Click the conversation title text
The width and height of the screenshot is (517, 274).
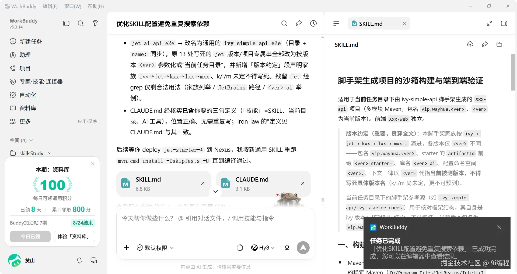pos(163,24)
